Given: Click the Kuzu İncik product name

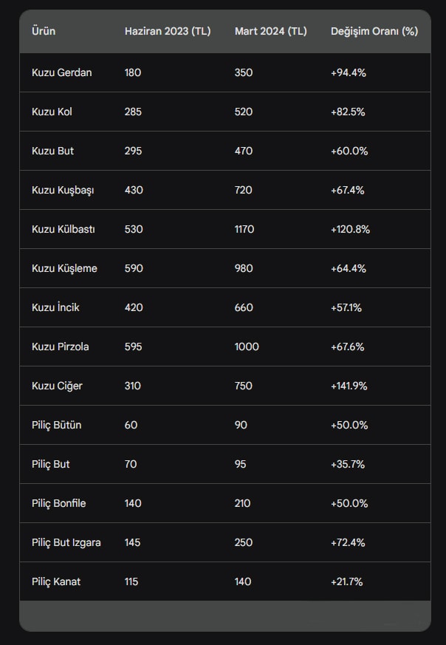Looking at the screenshot, I should (55, 307).
